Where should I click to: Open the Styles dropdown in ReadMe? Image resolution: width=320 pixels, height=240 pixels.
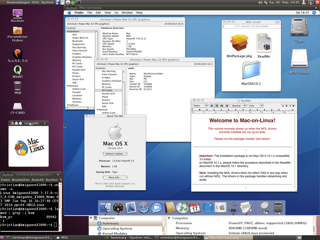(x=200, y=105)
